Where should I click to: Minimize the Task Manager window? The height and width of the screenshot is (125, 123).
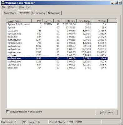coord(112,3)
